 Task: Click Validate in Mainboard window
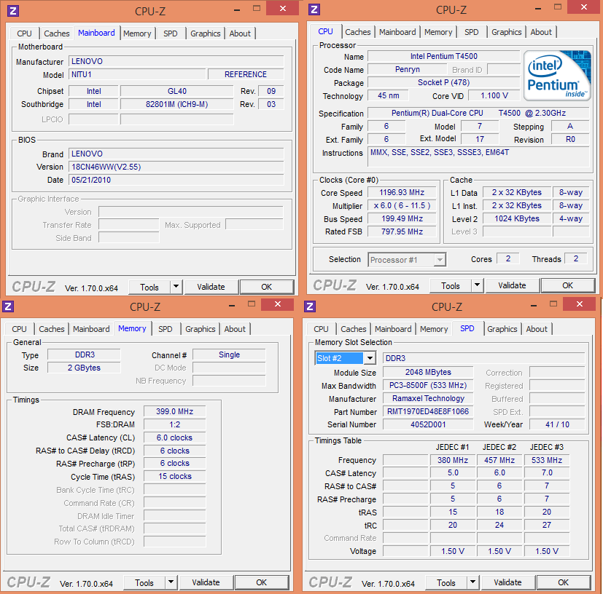click(211, 287)
